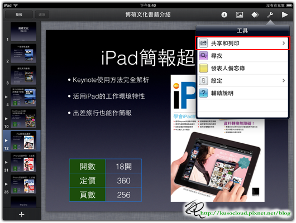Tap the purple magnifier search icon
This screenshot has width=296, height=223.
pos(203,56)
